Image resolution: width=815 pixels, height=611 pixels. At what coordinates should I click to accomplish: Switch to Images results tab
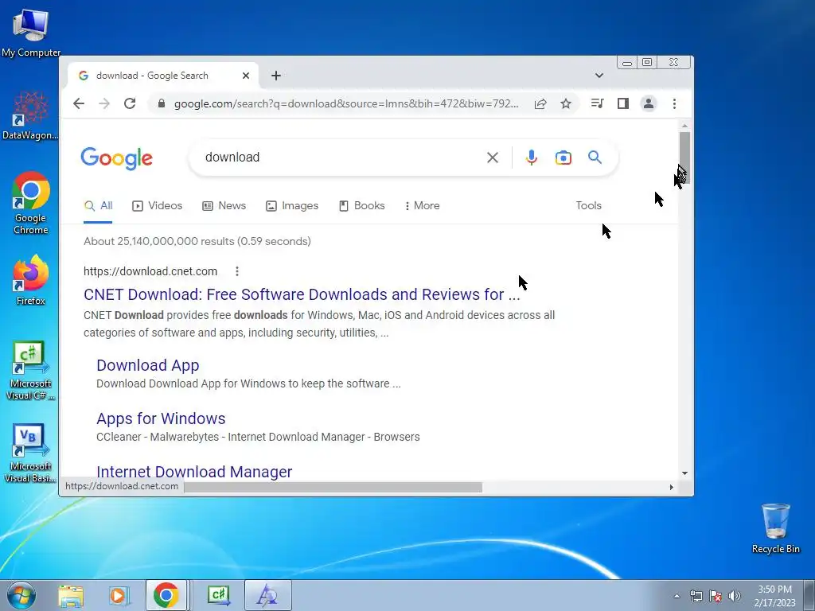pos(292,206)
